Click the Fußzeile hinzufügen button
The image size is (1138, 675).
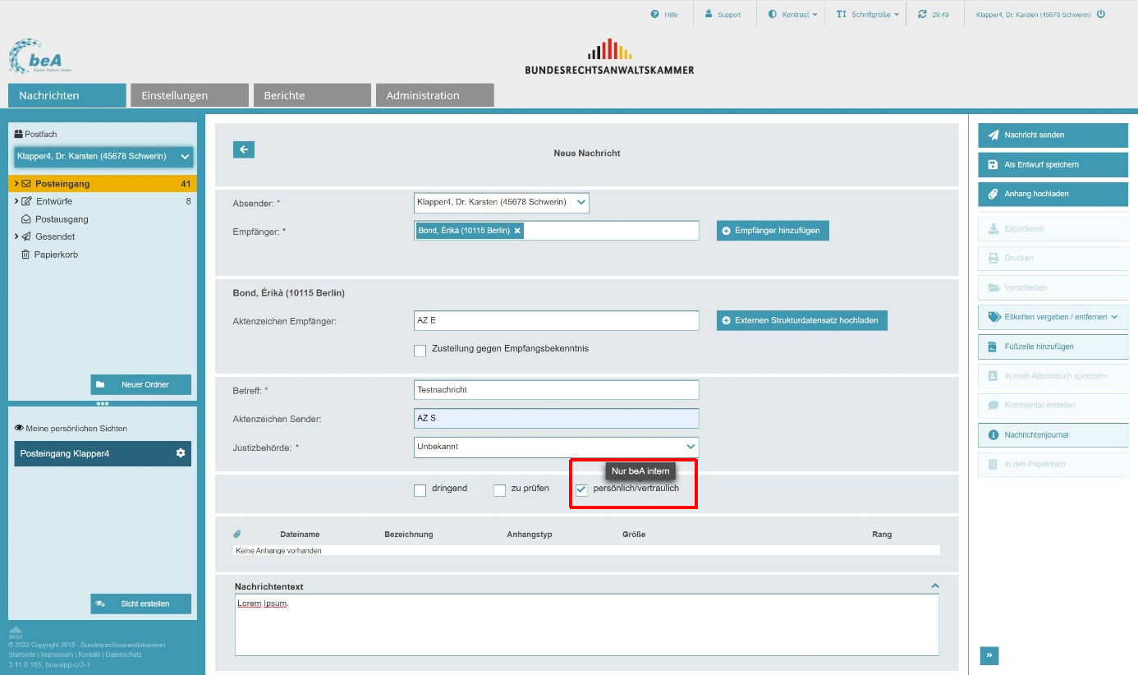tap(1053, 347)
